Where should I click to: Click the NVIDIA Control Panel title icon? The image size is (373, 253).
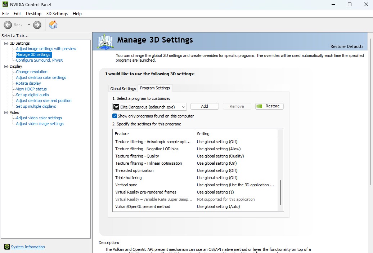5,4
